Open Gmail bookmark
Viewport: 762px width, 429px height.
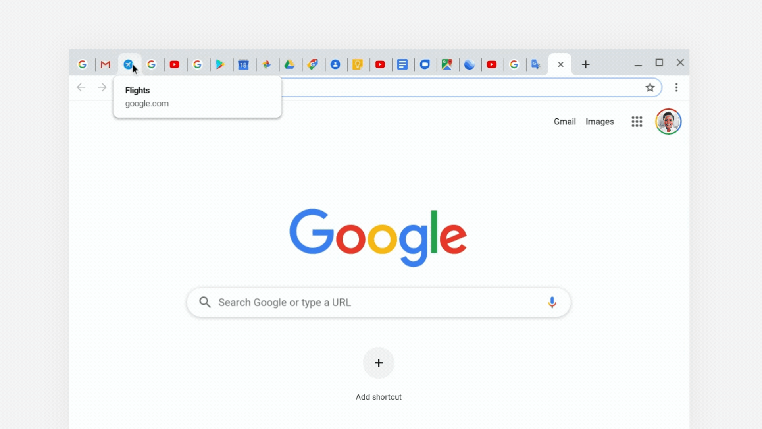click(106, 64)
